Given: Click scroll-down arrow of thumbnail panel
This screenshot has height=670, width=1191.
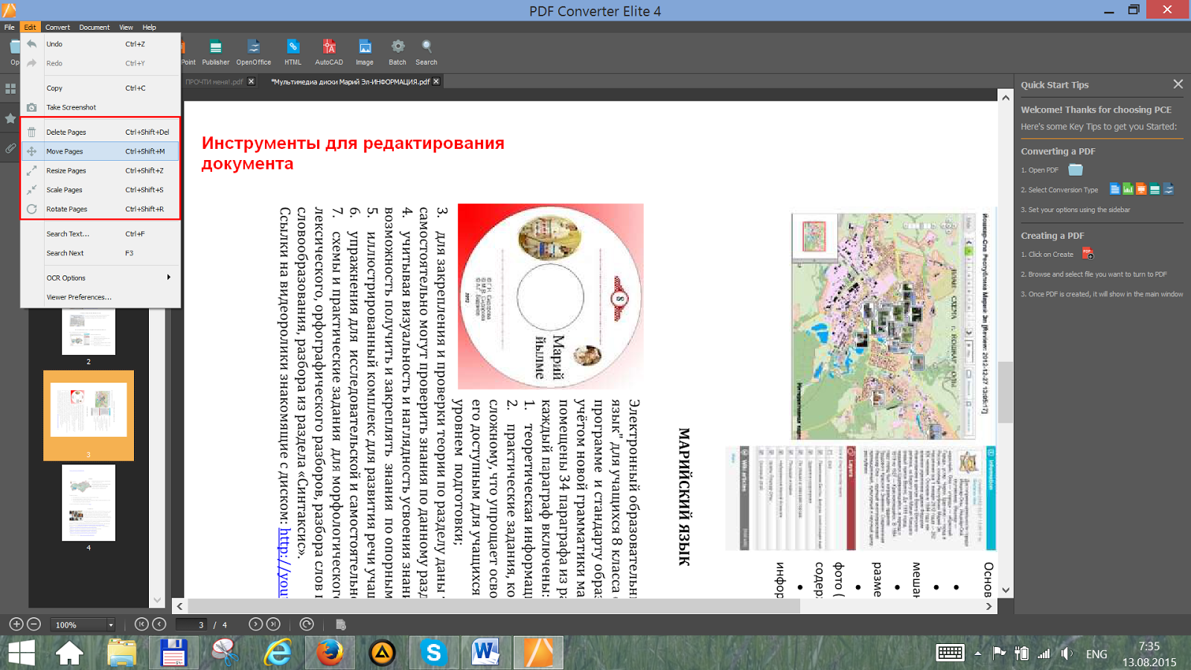Looking at the screenshot, I should pyautogui.click(x=157, y=599).
